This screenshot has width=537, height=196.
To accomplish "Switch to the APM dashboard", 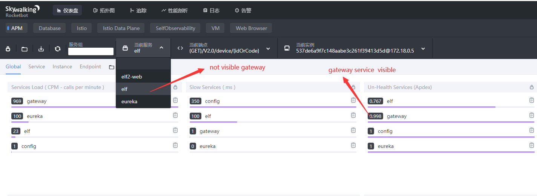I will [x=17, y=28].
